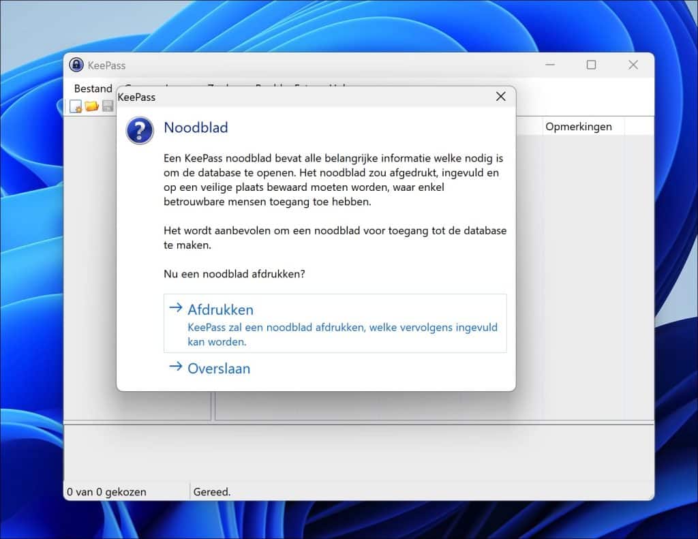Click the Opmerkingen column header
Image resolution: width=698 pixels, height=539 pixels.
[x=579, y=126]
